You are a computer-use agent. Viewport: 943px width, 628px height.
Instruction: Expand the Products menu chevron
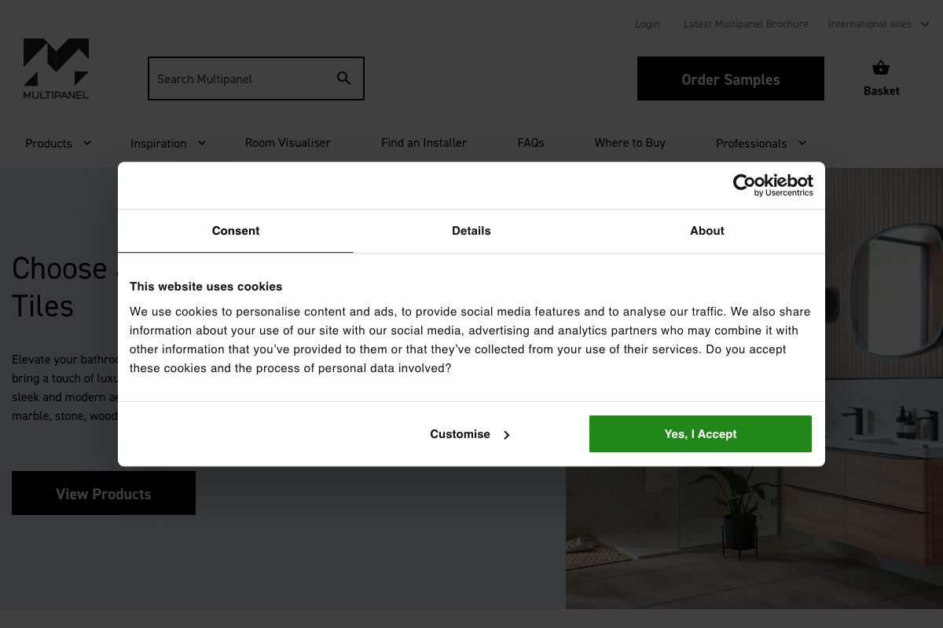pos(87,143)
